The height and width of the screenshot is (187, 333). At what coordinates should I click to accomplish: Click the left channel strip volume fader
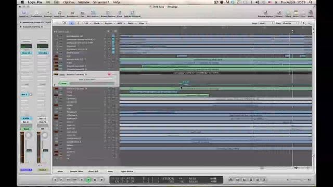29,150
